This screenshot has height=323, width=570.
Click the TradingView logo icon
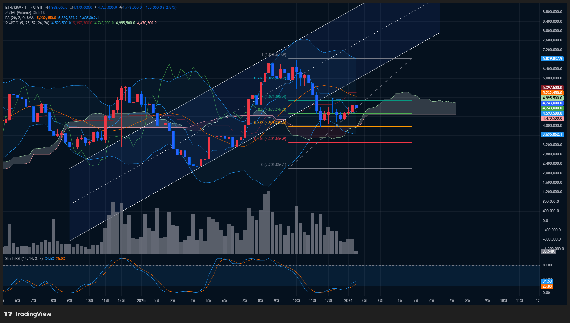(8, 314)
